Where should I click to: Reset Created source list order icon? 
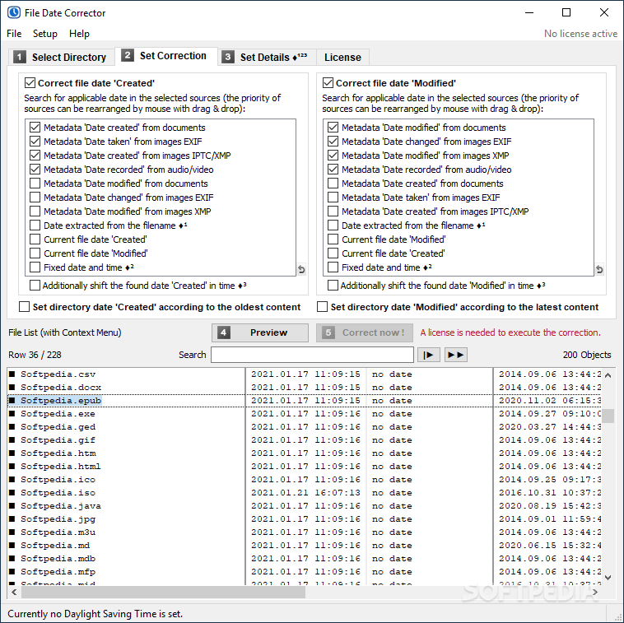(x=301, y=270)
